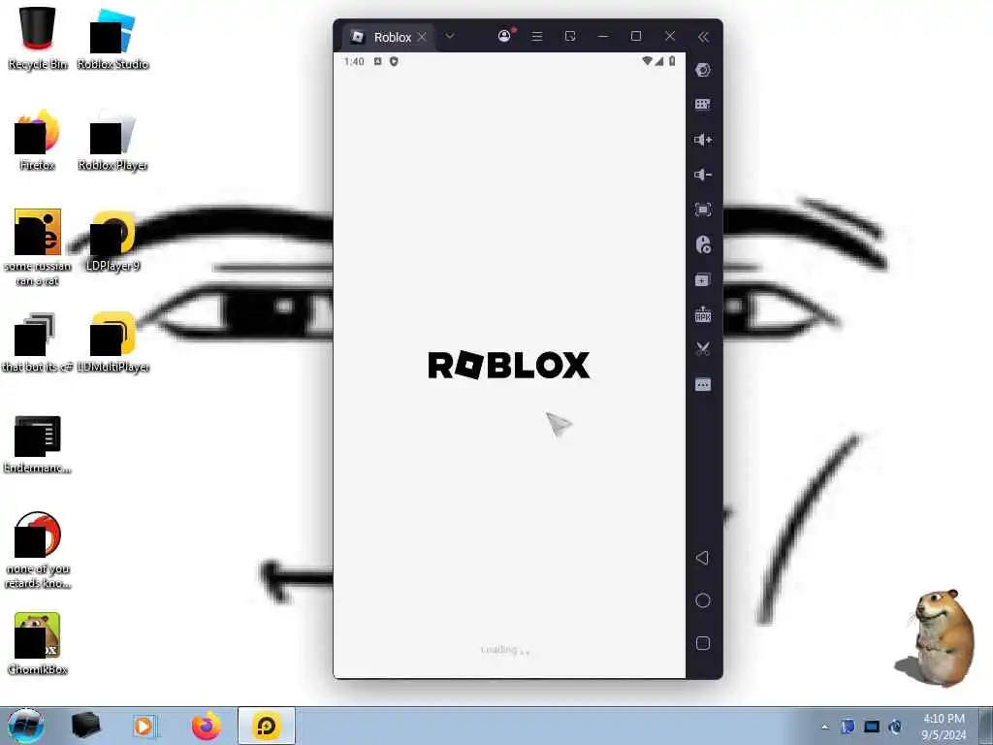Open Windows Start menu orb
Screen dimensions: 993x745
[x=26, y=726]
